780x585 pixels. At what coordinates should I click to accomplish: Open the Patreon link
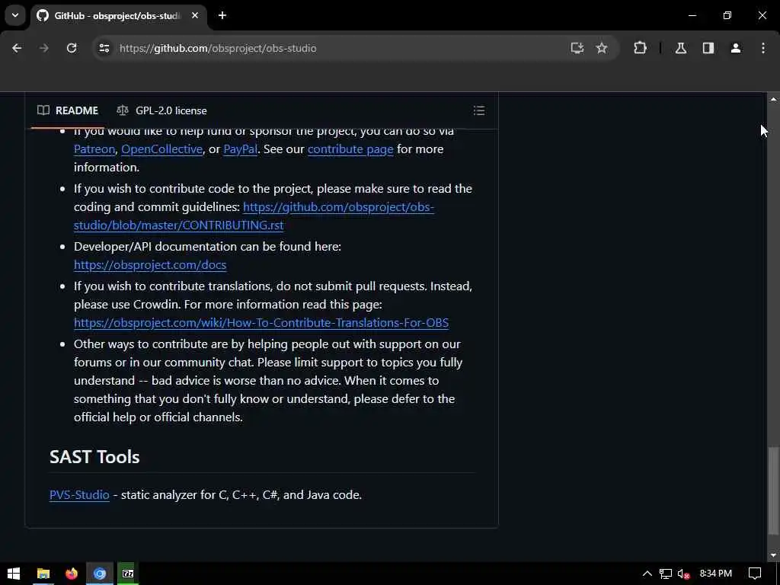(94, 149)
